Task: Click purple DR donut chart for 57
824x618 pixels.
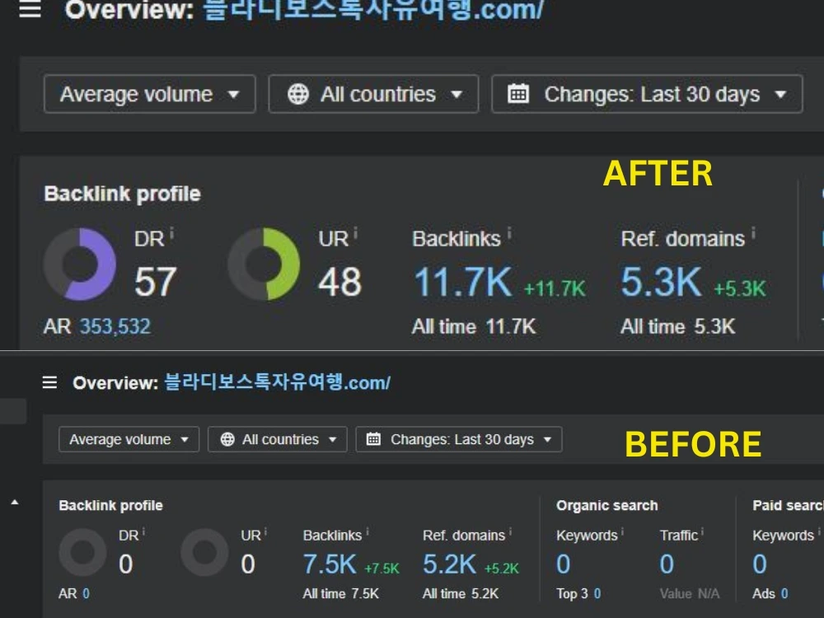Action: coord(79,264)
